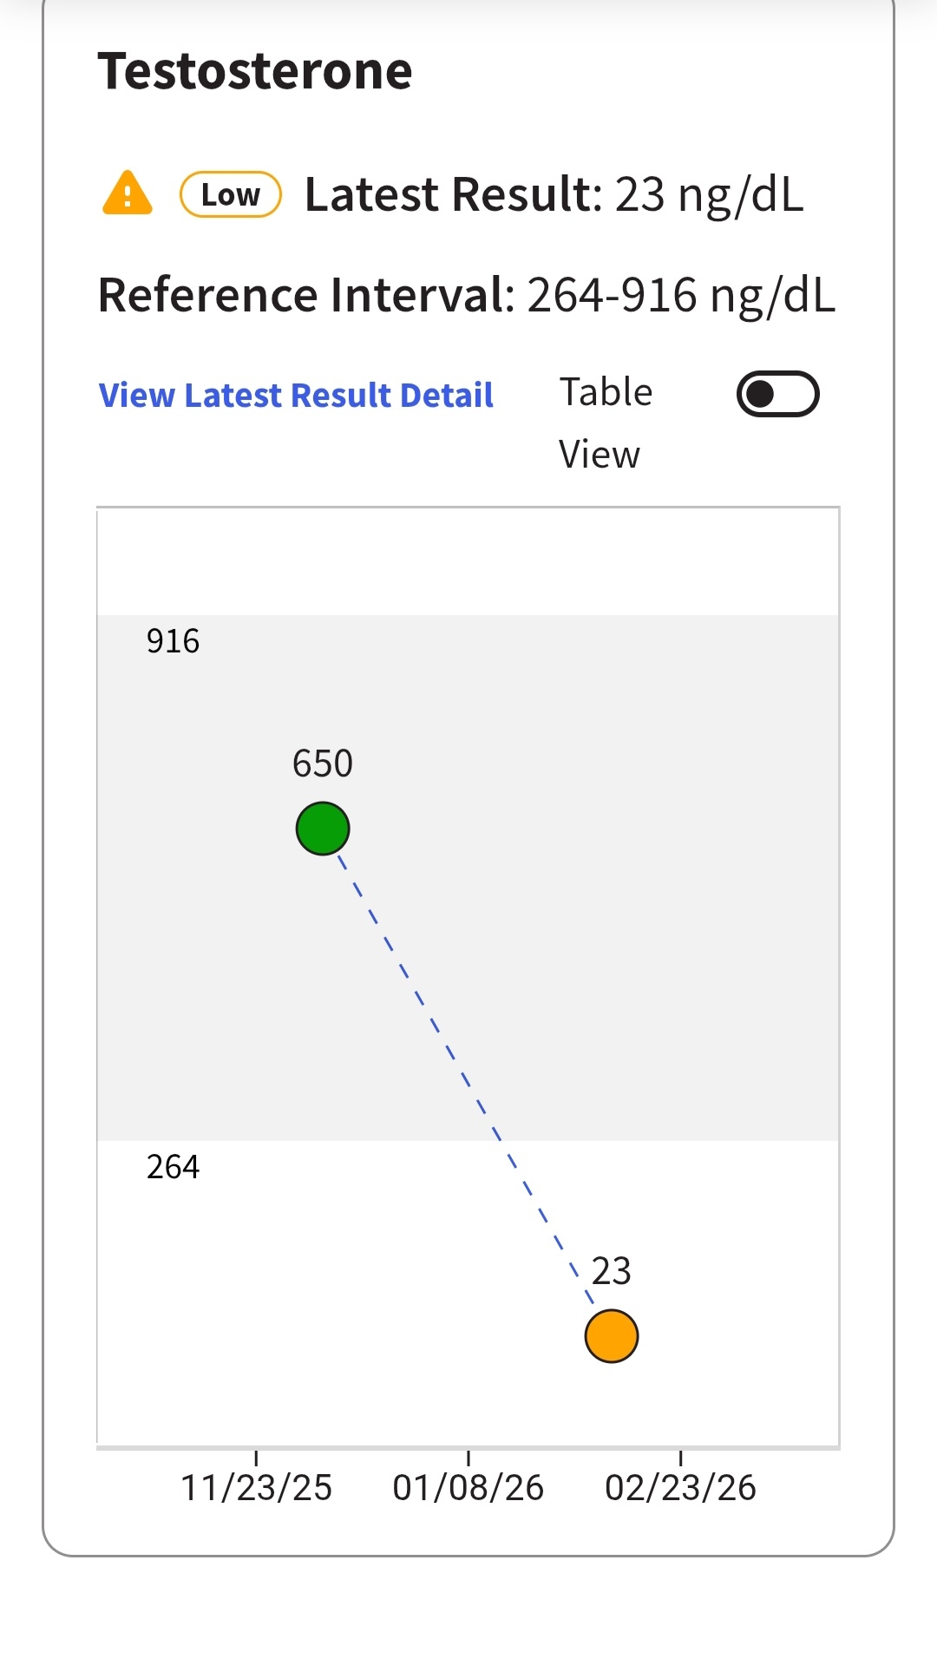The width and height of the screenshot is (937, 1665).
Task: Select the orange 23 data point
Action: 612,1336
